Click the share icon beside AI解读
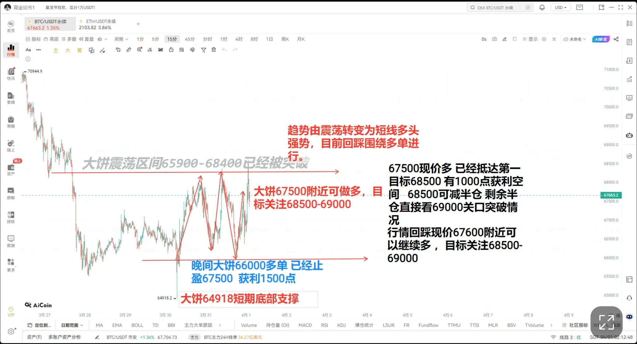This screenshot has height=344, width=637. point(616,39)
